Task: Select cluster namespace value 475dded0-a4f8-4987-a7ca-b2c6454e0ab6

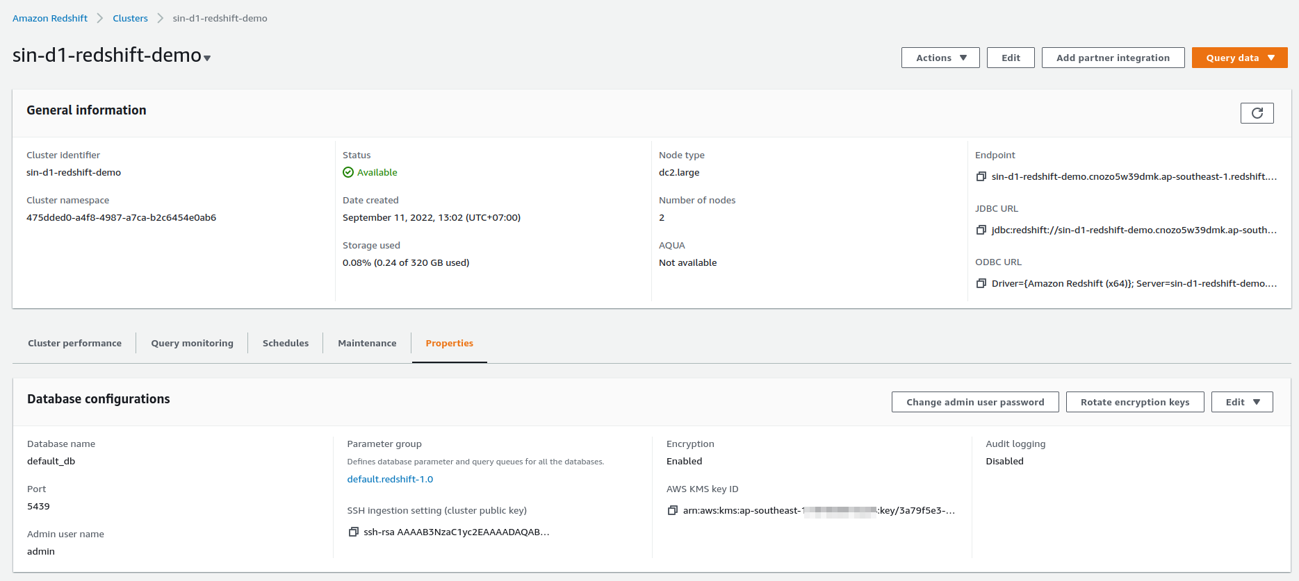Action: tap(121, 217)
